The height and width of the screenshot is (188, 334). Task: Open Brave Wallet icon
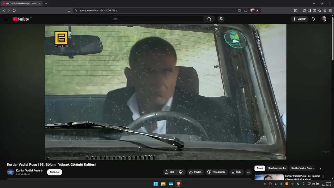pyautogui.click(x=314, y=10)
